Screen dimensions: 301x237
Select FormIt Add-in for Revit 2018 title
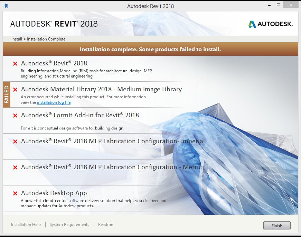click(80, 115)
